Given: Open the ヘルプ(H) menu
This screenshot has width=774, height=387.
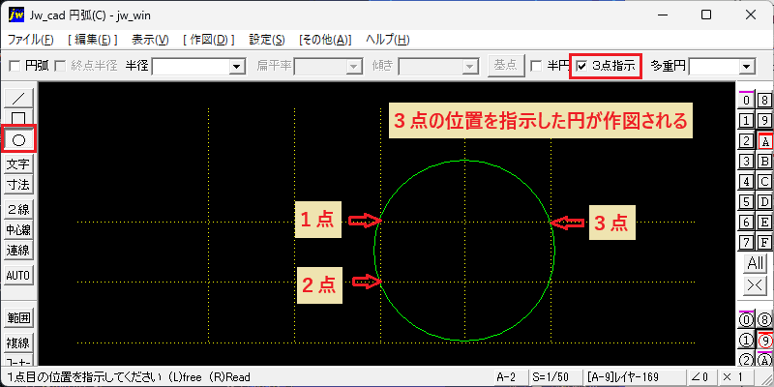Looking at the screenshot, I should point(388,40).
